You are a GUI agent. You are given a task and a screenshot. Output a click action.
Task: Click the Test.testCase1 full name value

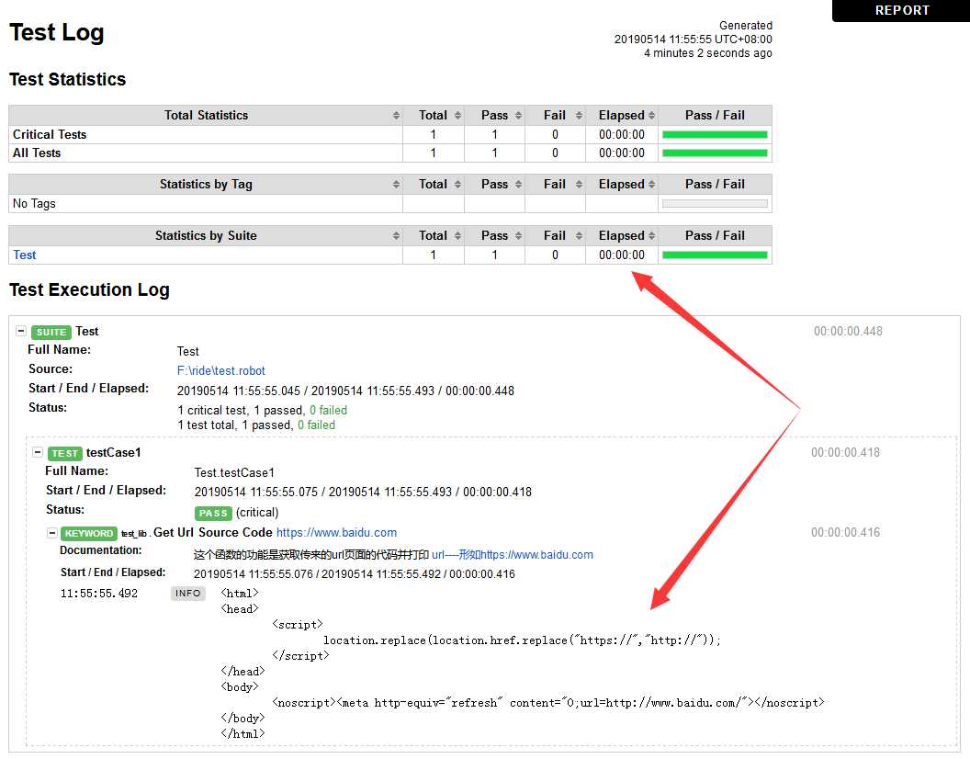pyautogui.click(x=234, y=473)
